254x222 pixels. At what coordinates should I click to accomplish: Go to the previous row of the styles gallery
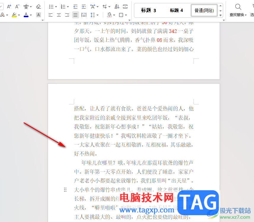(x=221, y=6)
